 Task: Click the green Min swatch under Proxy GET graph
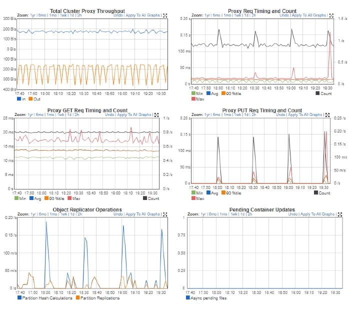point(16,198)
